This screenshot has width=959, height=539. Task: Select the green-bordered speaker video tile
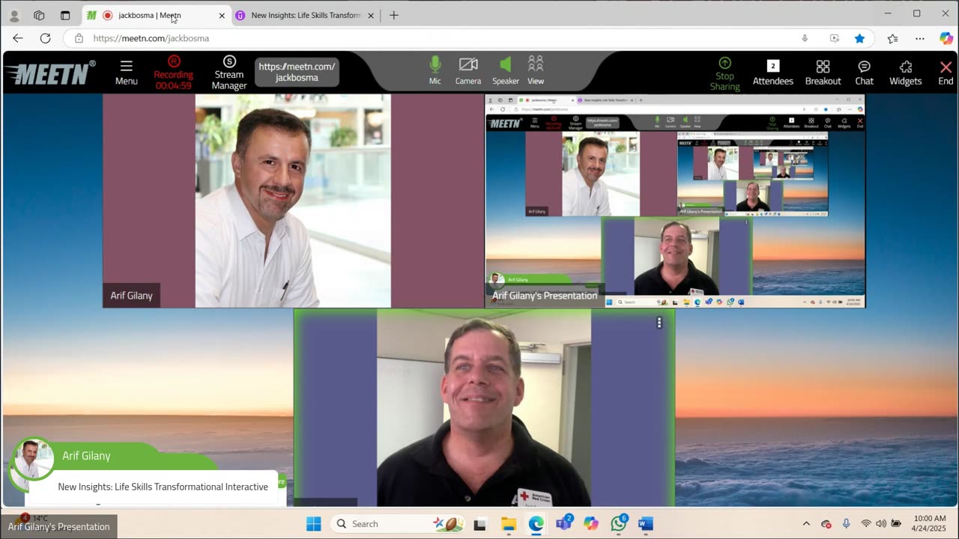tap(484, 408)
